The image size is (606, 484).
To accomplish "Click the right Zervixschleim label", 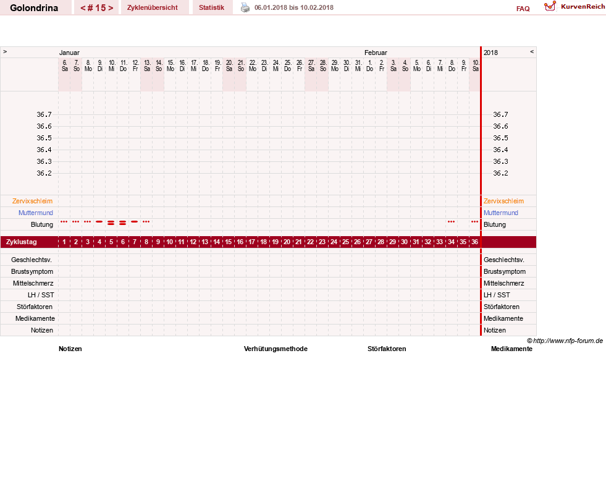I will 503,201.
